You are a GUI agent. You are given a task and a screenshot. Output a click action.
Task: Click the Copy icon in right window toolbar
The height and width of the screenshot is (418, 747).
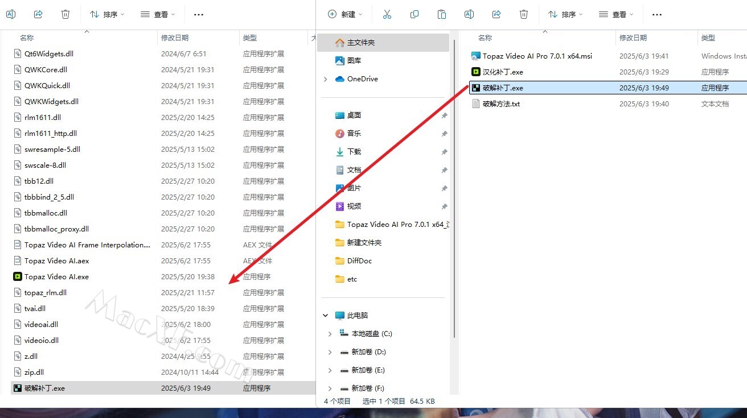pos(414,14)
